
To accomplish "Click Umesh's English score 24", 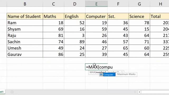I will click(x=75, y=48).
